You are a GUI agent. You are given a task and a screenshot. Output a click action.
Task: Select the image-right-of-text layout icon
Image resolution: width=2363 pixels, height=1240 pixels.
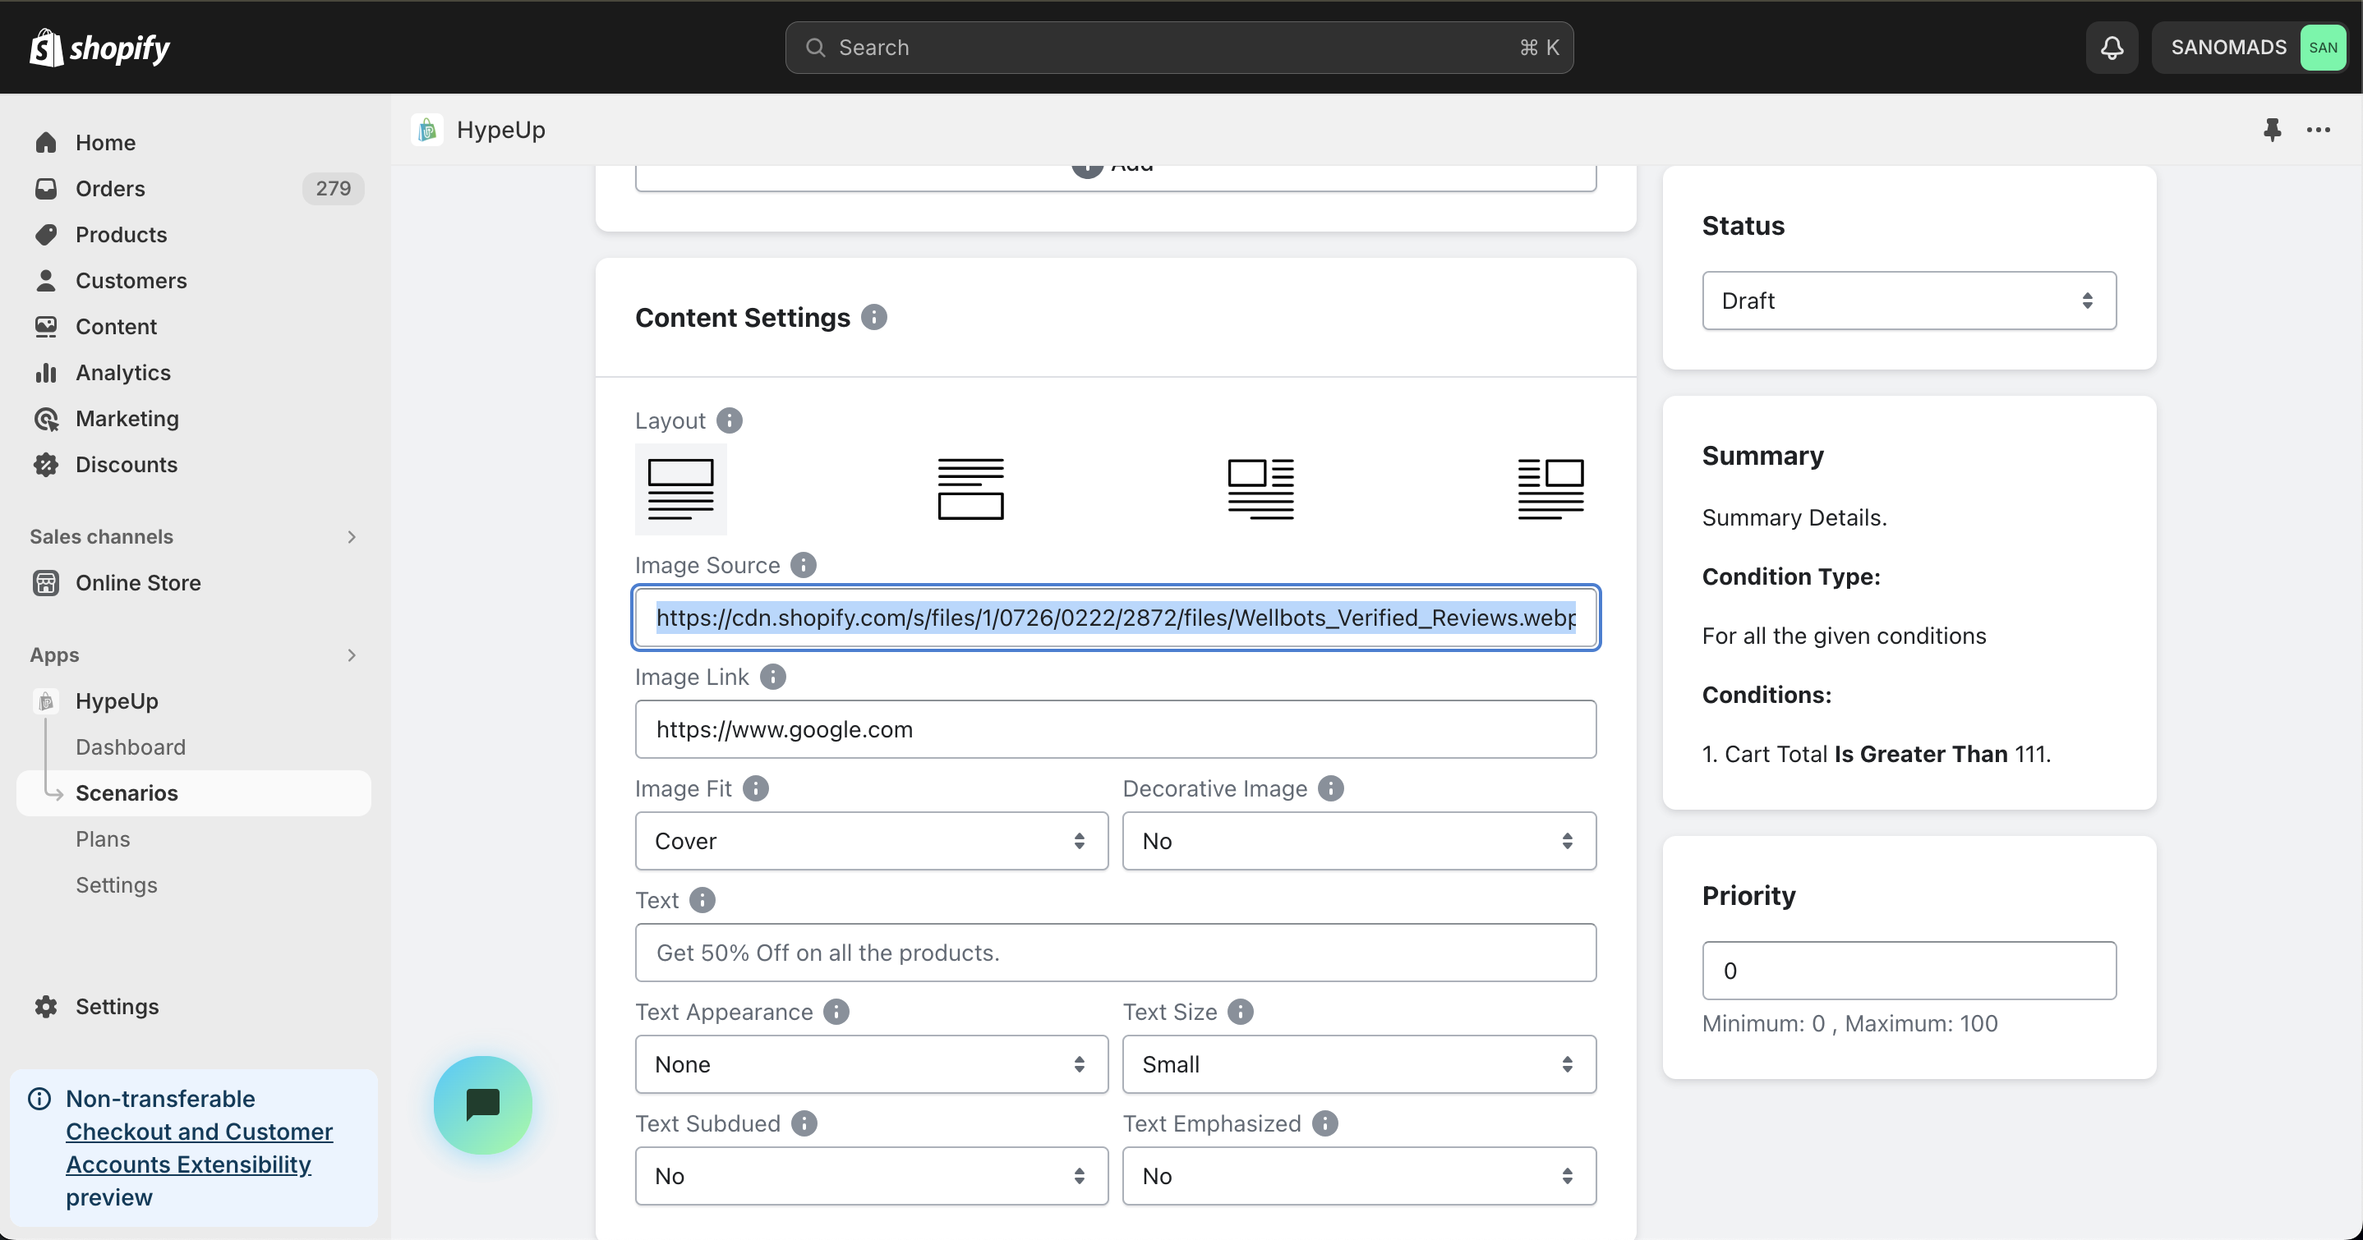click(x=1550, y=489)
